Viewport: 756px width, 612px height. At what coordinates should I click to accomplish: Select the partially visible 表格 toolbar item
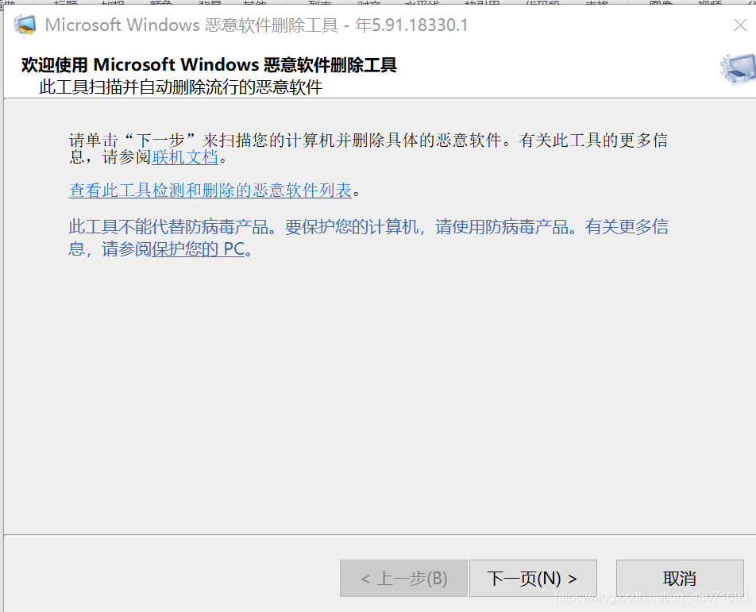597,2
